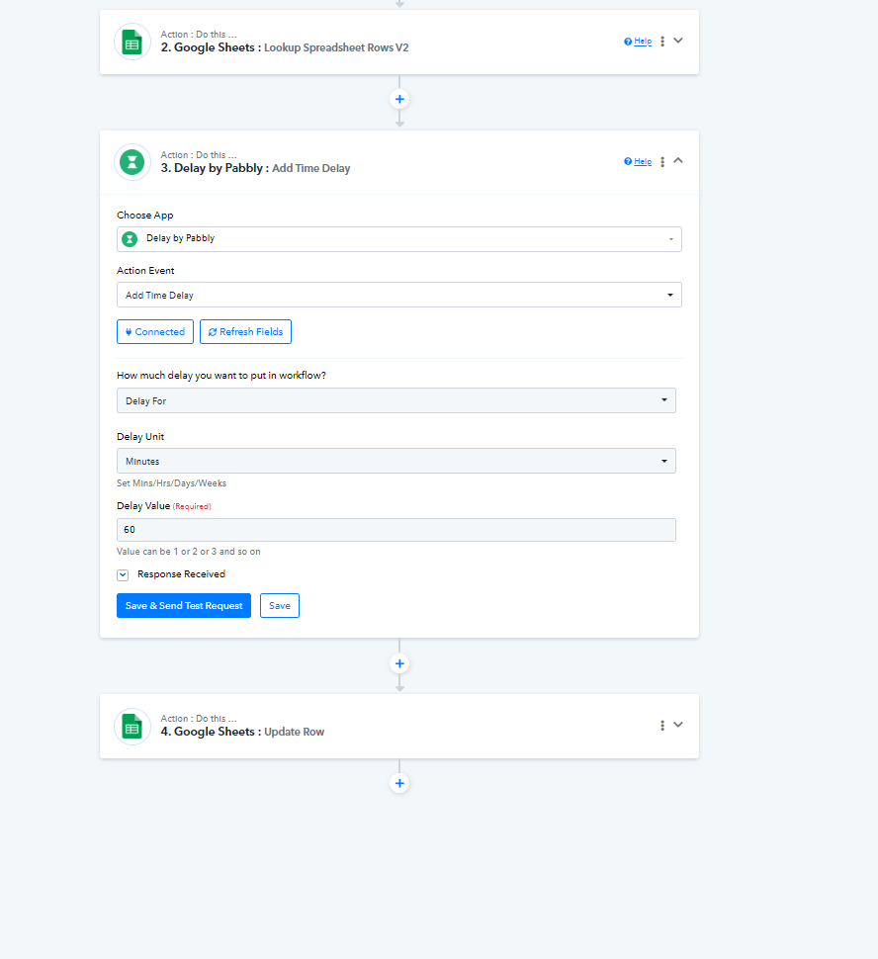
Task: Click the Google Sheets icon in step 2
Action: [132, 42]
